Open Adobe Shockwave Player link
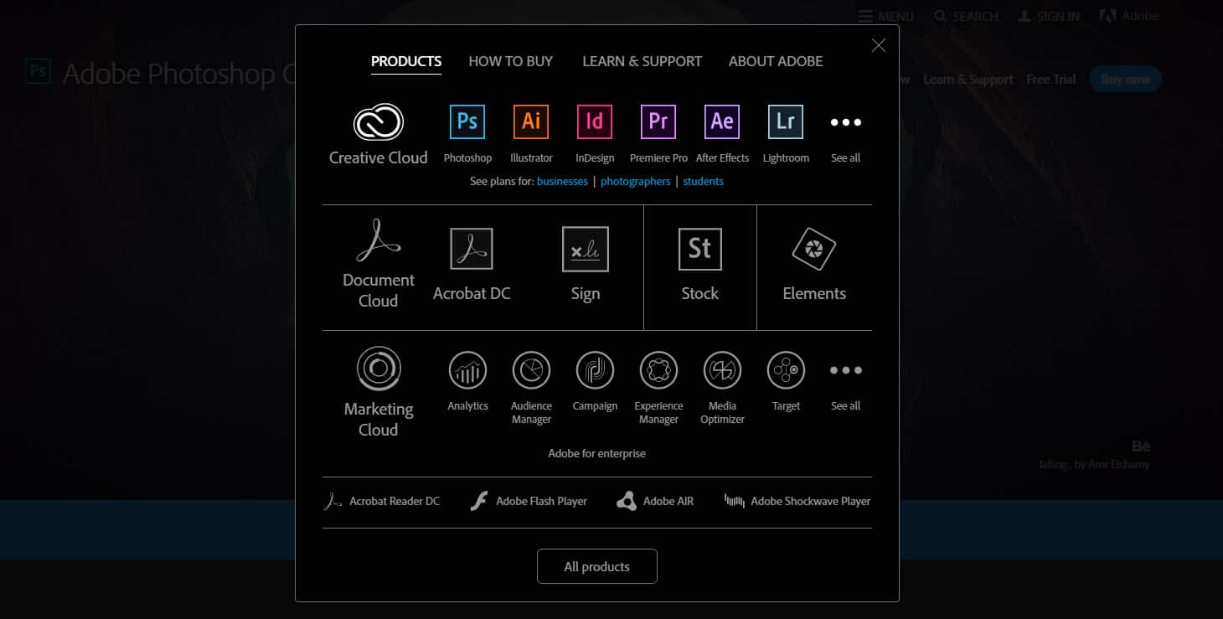1223x619 pixels. 797,501
